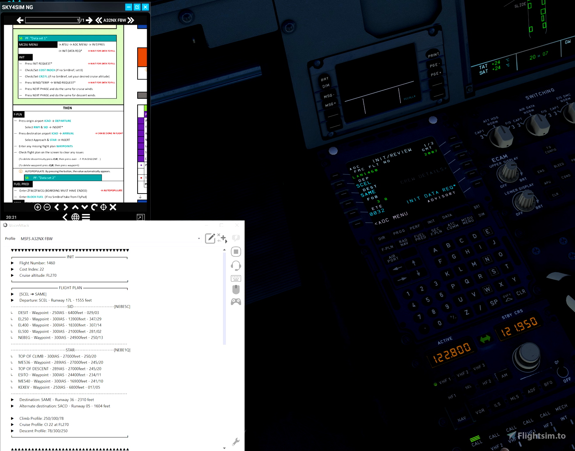Pan document right in SKY4SIM toolbar
Image resolution: width=575 pixels, height=451 pixels.
pos(66,207)
